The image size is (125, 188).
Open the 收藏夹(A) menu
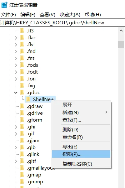pyautogui.click(x=70, y=15)
